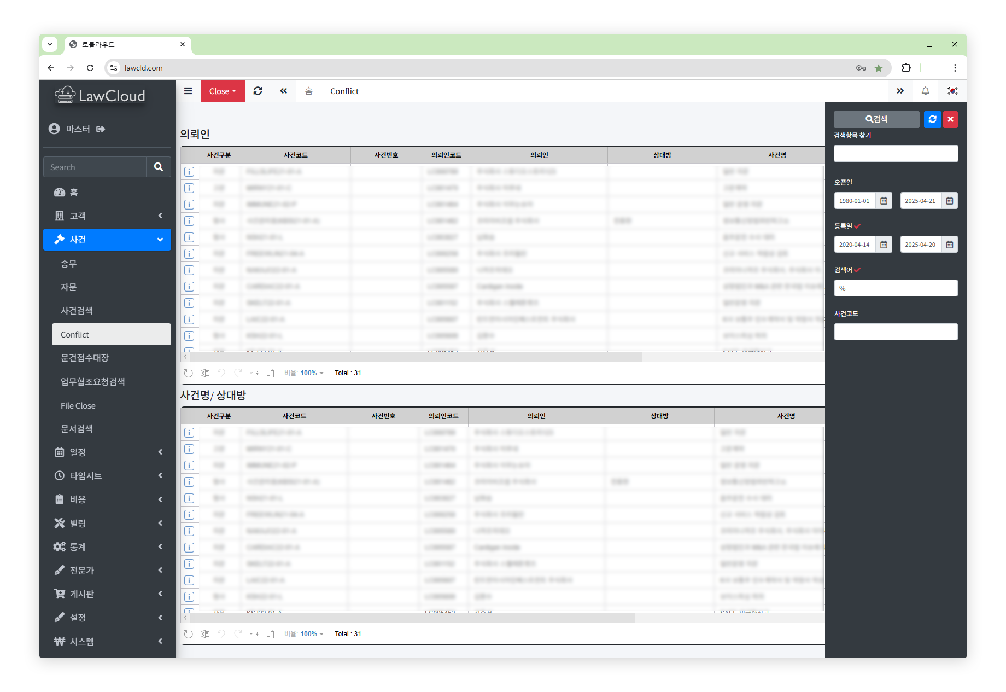Viewport: 1006px width, 692px height.
Task: Open calendar picker for 오픈일 start date
Action: click(x=884, y=201)
